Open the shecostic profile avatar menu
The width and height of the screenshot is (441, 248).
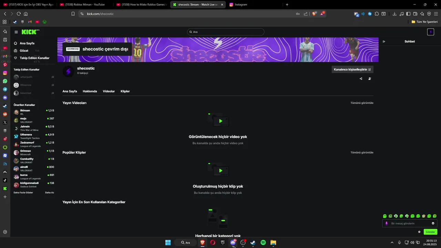tap(430, 32)
